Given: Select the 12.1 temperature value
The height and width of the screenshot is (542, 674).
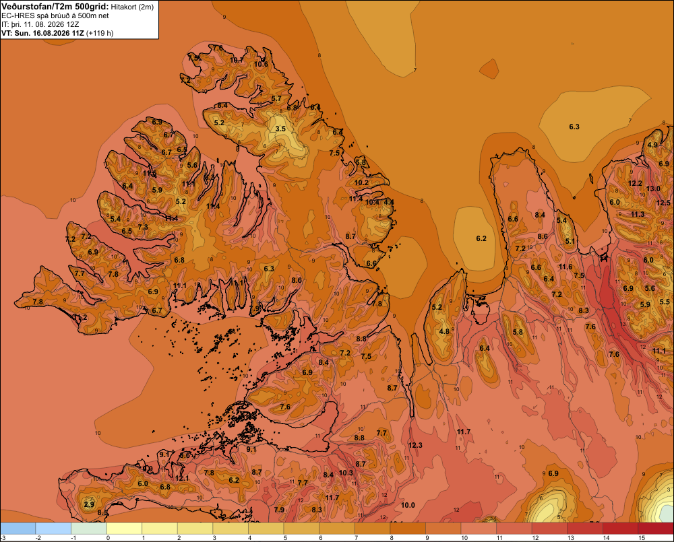Looking at the screenshot, I should (182, 478).
